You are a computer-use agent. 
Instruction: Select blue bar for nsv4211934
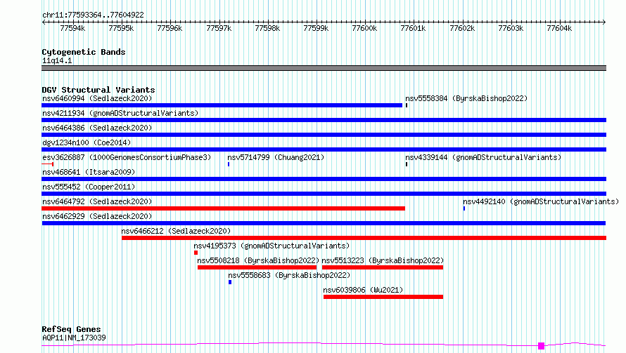point(324,120)
